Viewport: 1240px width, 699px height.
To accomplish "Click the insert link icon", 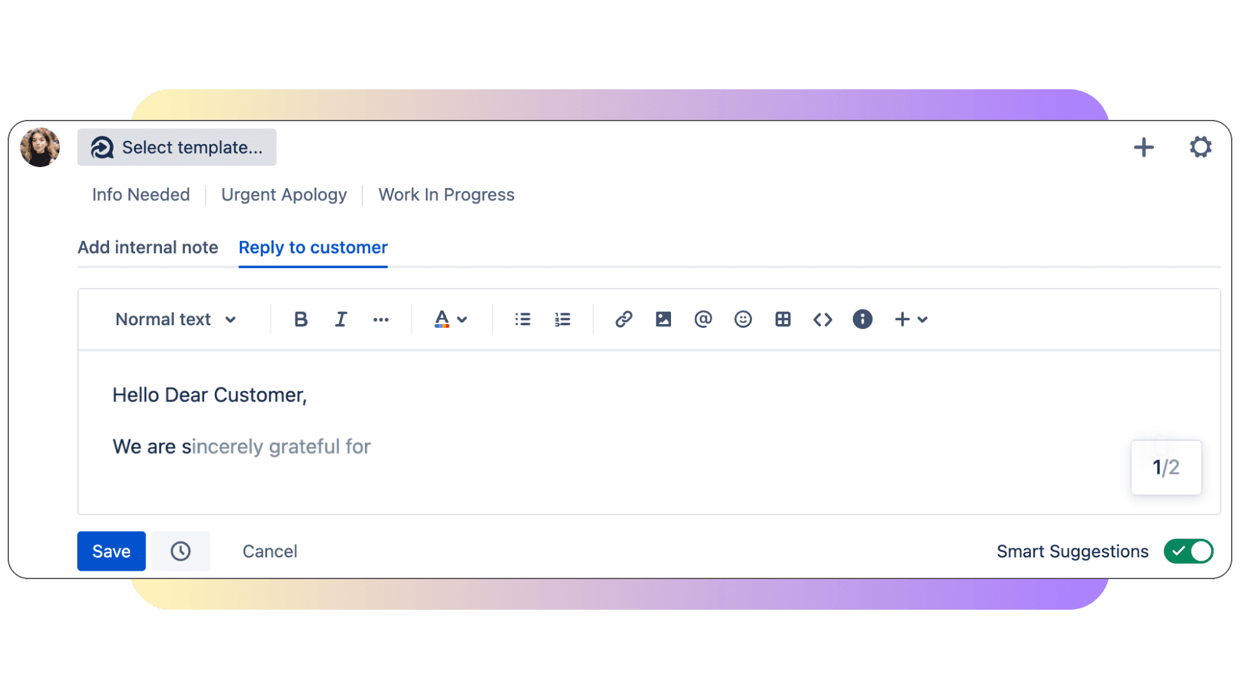I will coord(623,320).
